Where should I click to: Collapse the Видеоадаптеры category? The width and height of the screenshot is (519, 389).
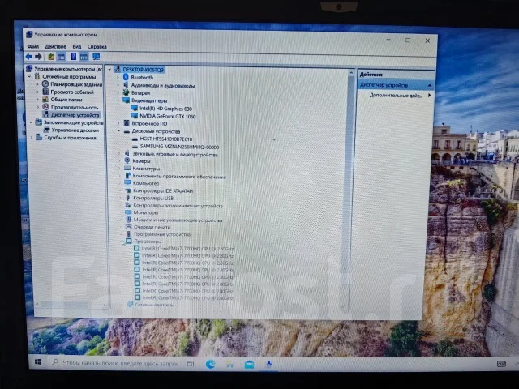coord(118,100)
